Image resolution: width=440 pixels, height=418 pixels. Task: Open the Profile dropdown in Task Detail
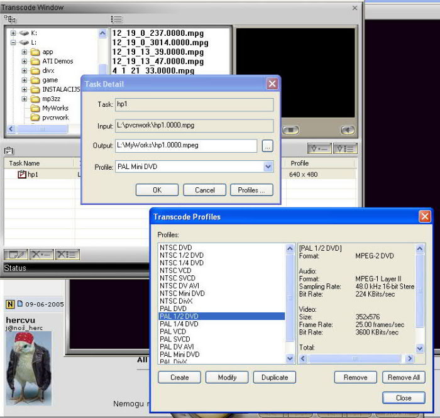tap(268, 167)
